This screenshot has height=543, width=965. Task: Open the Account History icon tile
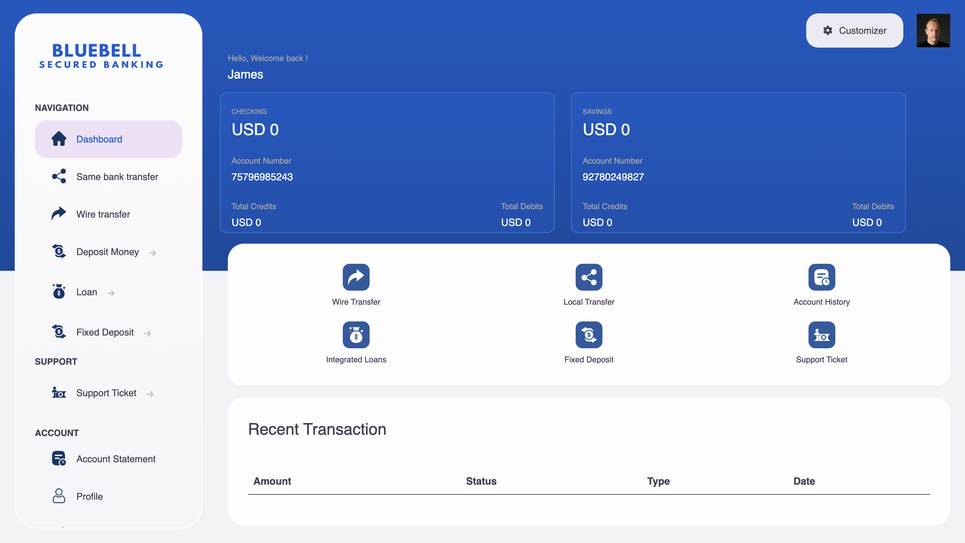[821, 277]
